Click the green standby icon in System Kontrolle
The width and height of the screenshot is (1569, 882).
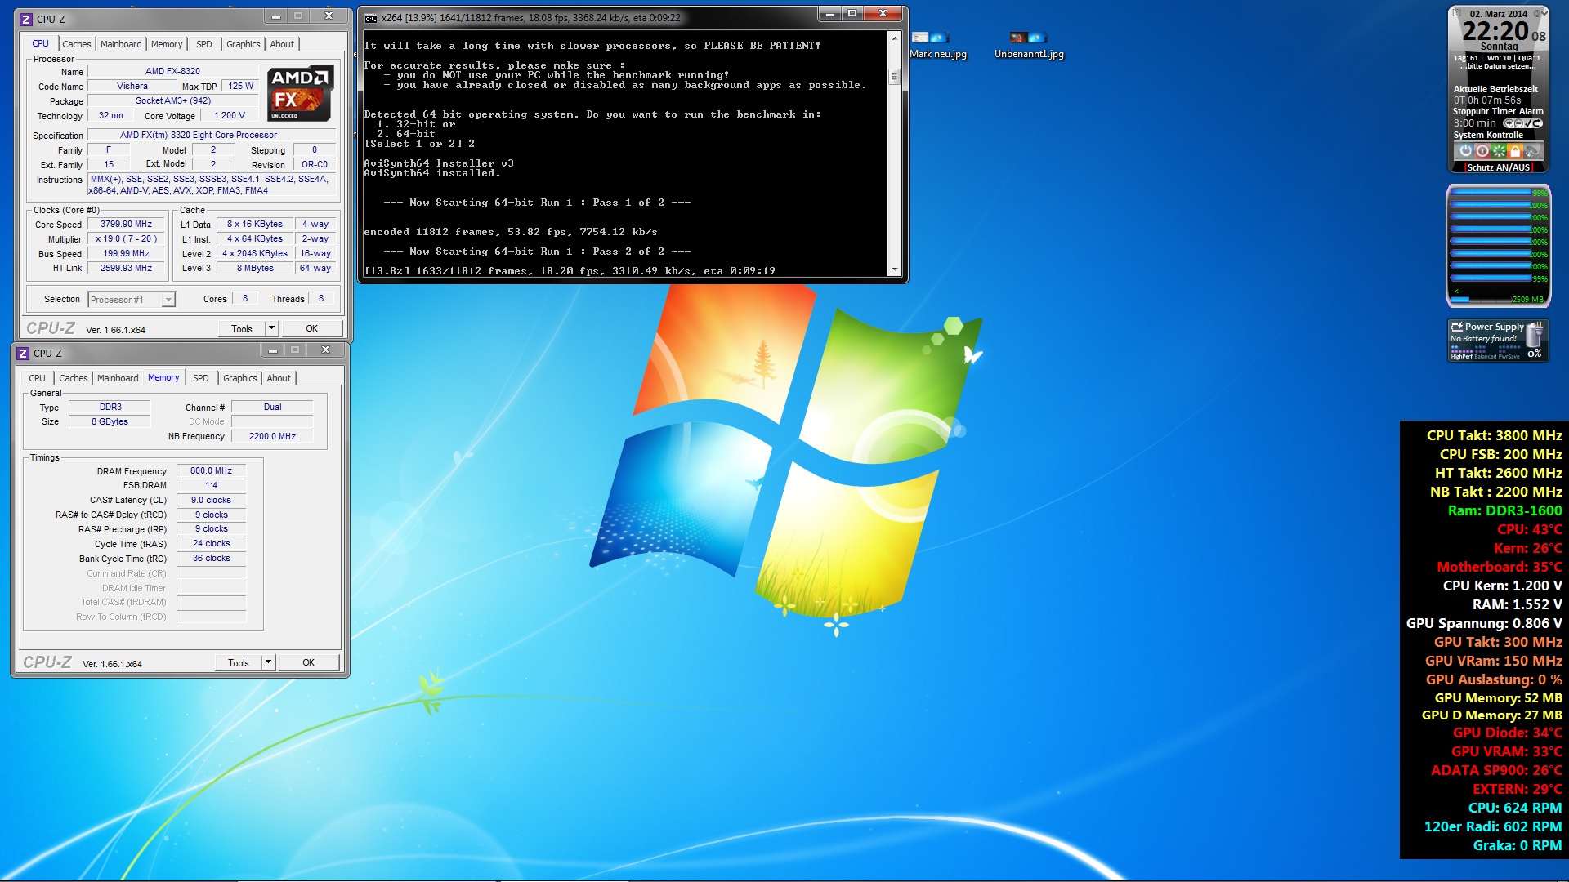click(1499, 151)
